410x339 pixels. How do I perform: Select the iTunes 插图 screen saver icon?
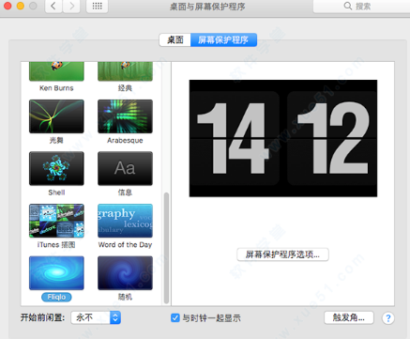coord(56,221)
